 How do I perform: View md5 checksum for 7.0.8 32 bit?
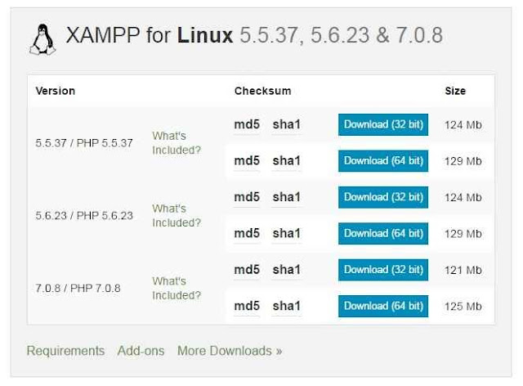247,270
